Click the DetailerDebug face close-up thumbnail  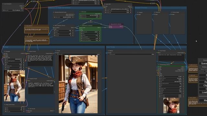(171, 105)
